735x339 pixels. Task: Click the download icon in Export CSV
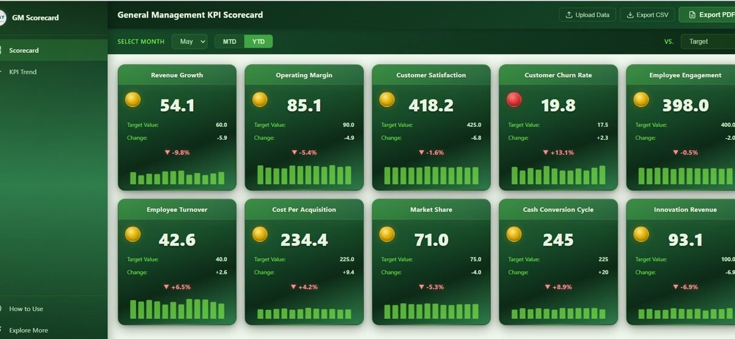(630, 15)
